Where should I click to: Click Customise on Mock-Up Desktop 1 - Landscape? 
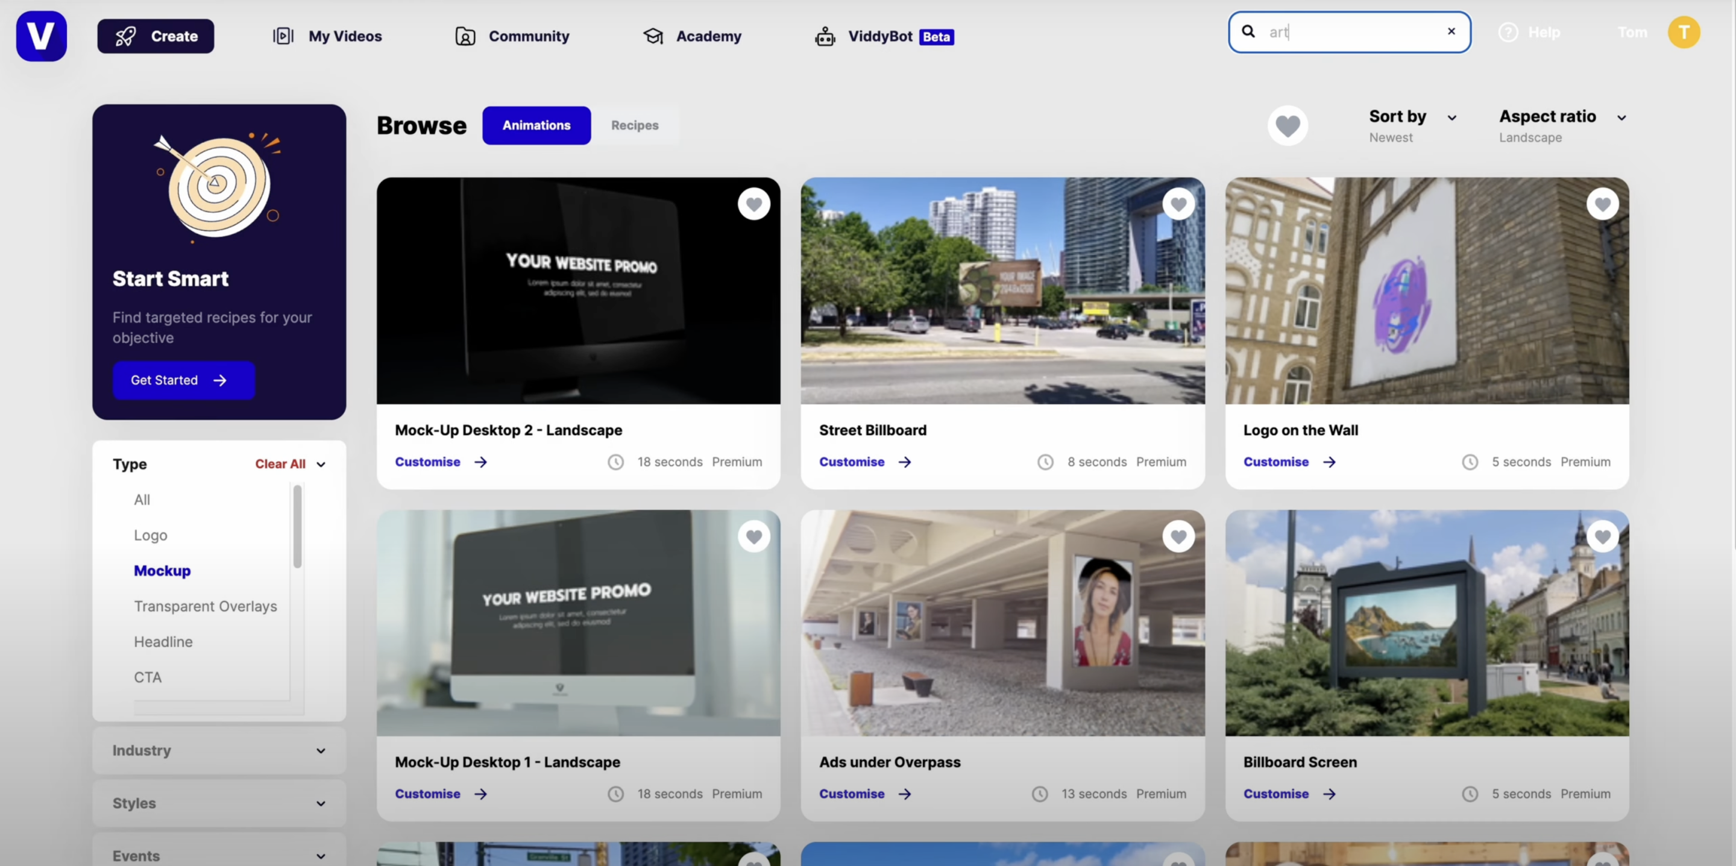tap(427, 794)
